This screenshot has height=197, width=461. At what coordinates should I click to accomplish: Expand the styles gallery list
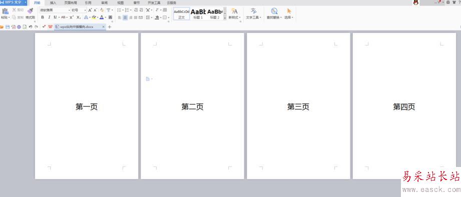tap(225, 18)
